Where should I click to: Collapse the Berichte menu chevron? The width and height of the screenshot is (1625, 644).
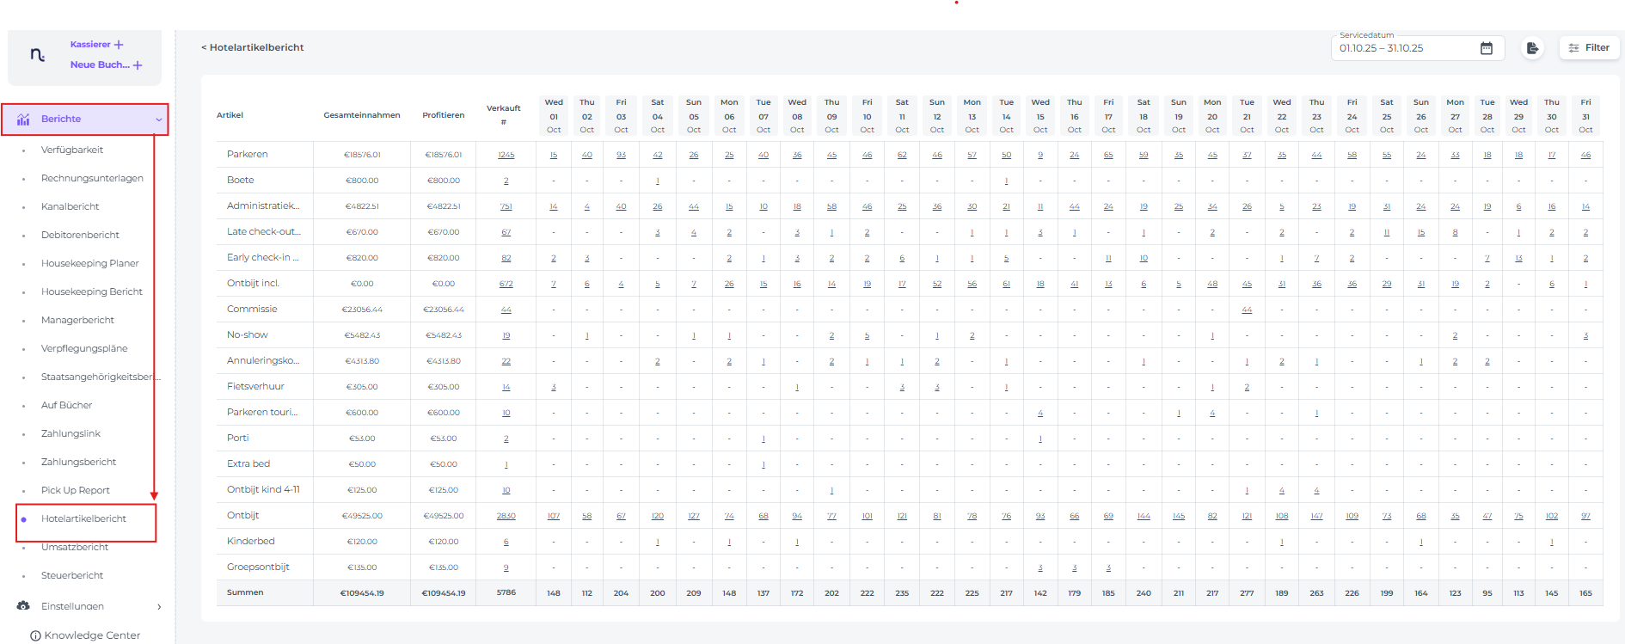[x=158, y=120]
